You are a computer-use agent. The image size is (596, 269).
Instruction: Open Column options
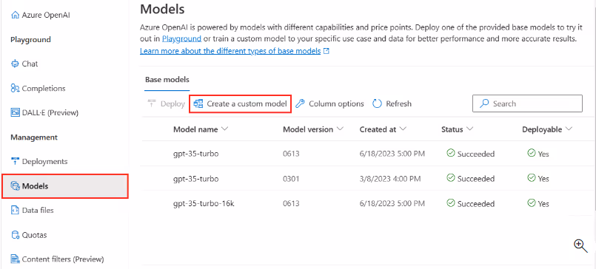[x=329, y=103]
